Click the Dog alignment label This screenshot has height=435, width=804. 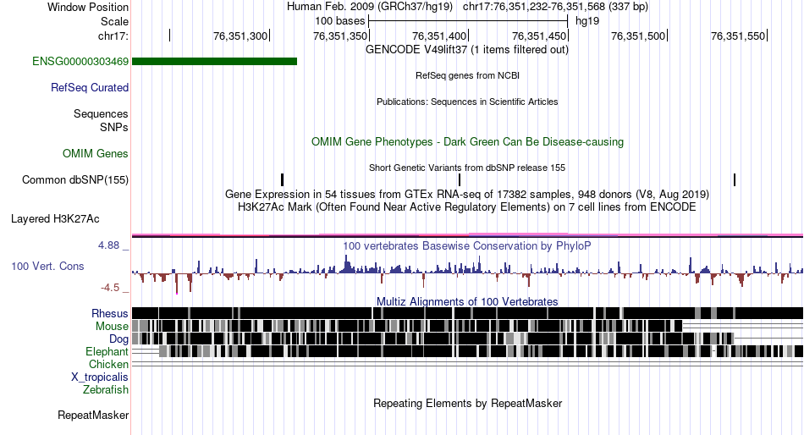tap(118, 339)
